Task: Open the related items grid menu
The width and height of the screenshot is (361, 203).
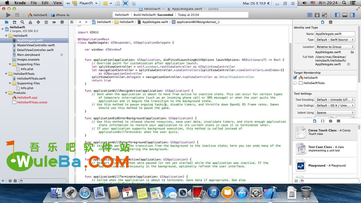Action: tap(72, 22)
